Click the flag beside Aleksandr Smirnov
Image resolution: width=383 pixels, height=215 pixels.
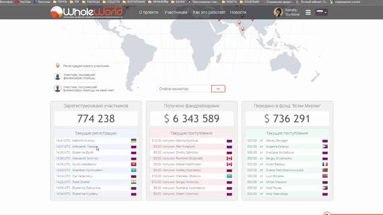(133, 158)
